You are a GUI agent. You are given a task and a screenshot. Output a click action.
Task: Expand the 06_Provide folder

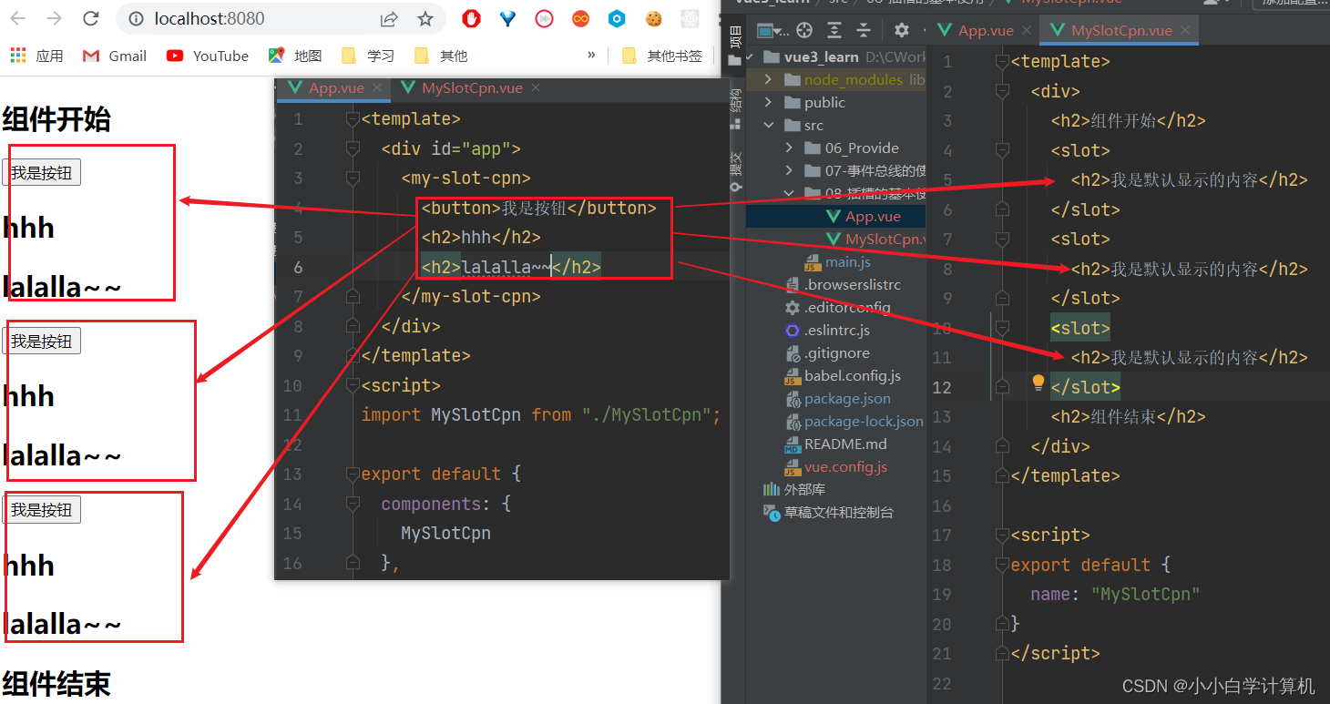tap(789, 148)
